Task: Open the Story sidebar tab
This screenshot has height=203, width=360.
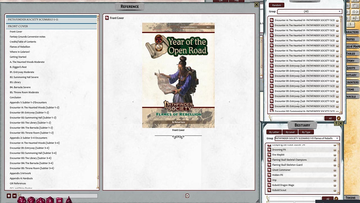Action: [350, 61]
